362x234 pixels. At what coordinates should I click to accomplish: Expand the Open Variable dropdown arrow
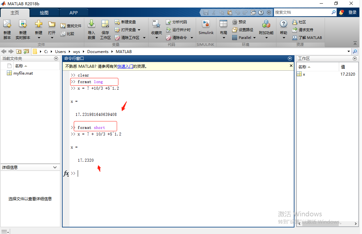click(x=139, y=30)
